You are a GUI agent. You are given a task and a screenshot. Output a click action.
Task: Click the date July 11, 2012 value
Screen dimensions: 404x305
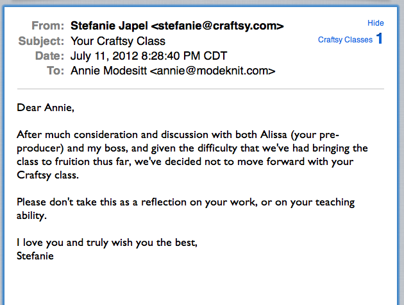(105, 56)
